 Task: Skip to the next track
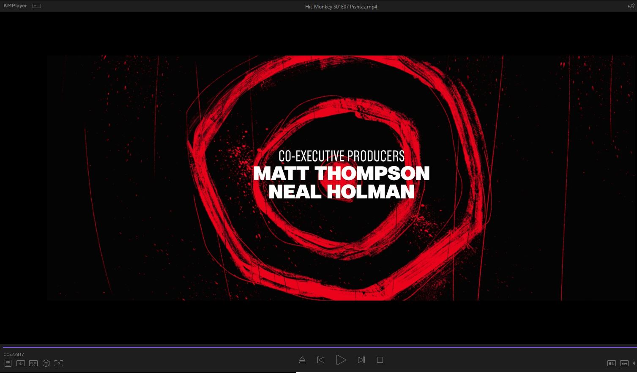pos(361,360)
